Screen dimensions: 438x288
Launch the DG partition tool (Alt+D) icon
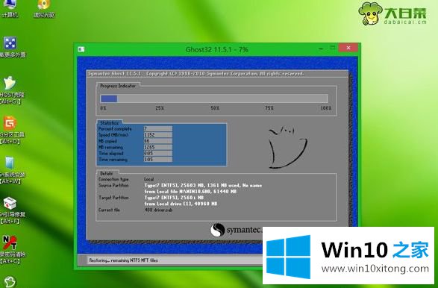[11, 130]
